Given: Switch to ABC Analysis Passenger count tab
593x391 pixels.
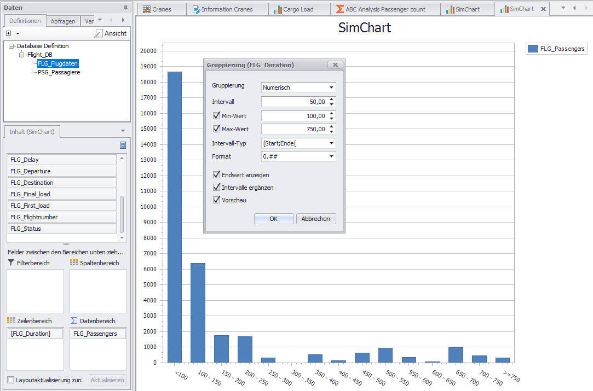Looking at the screenshot, I should (385, 9).
